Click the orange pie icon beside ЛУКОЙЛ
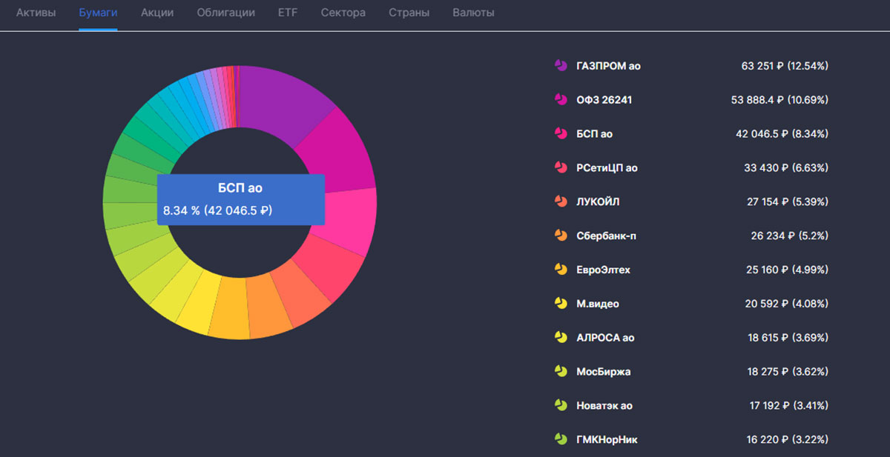Image resolution: width=890 pixels, height=457 pixels. (x=561, y=201)
